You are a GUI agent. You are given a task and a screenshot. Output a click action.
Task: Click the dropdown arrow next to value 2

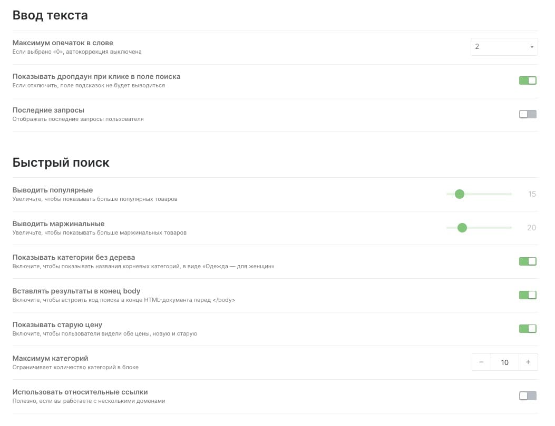point(532,47)
